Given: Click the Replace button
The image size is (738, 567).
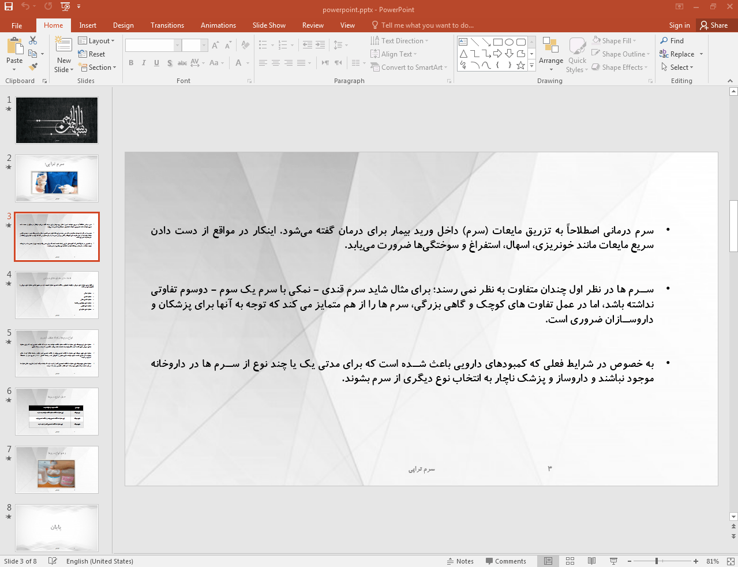Looking at the screenshot, I should coord(677,54).
